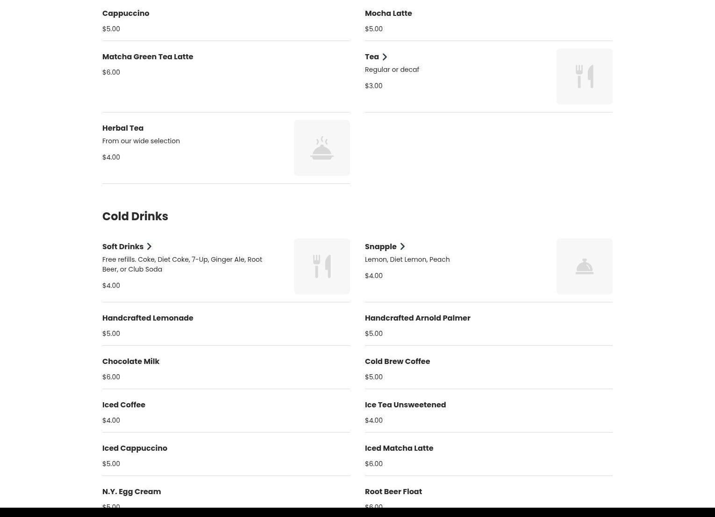Pick the Cold Brew Coffee item
This screenshot has height=517, width=715.
(x=397, y=362)
